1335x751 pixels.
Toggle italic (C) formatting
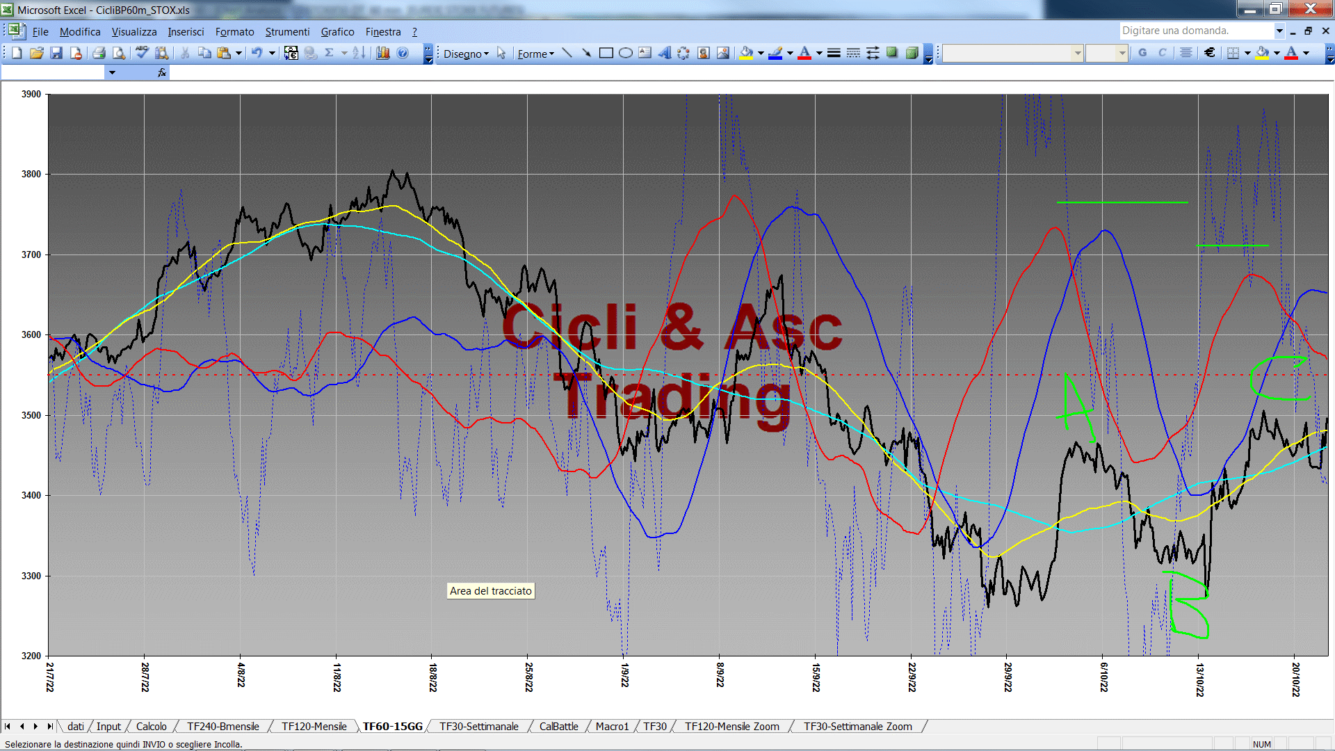[x=1162, y=53]
